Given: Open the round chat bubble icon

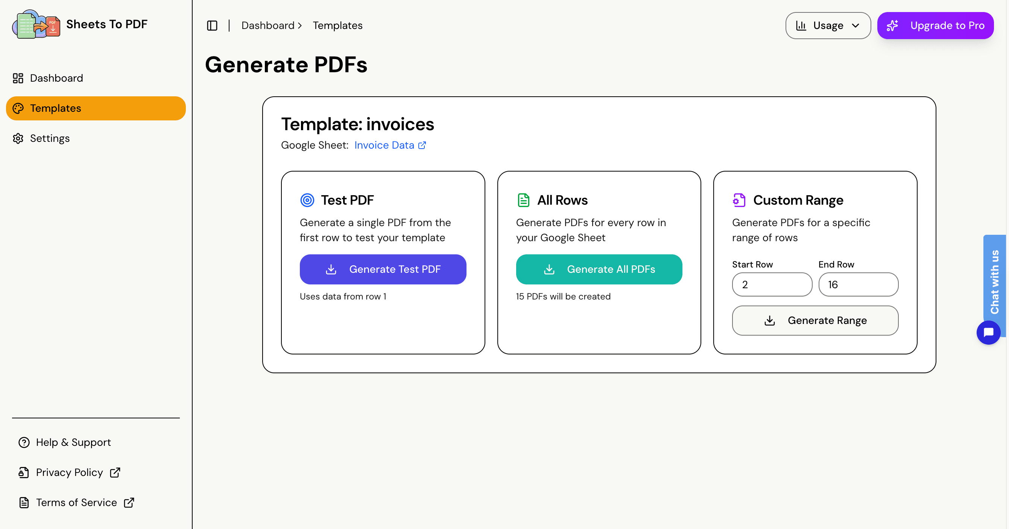Looking at the screenshot, I should [x=988, y=332].
